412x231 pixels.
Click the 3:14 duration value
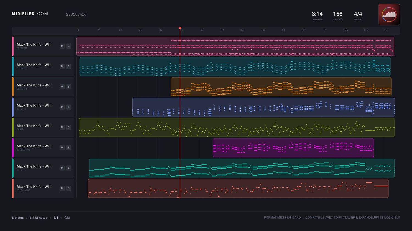(x=317, y=14)
